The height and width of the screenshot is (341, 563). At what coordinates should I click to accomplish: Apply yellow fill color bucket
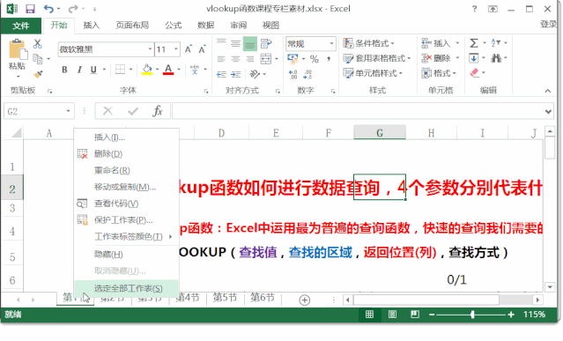[147, 70]
